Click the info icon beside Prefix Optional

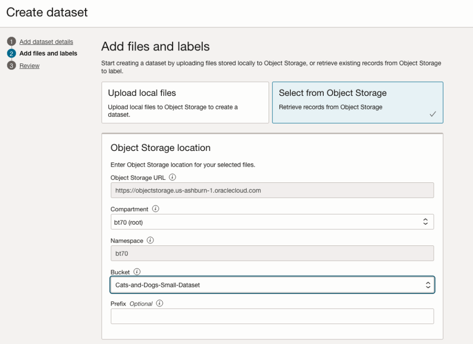(x=160, y=303)
